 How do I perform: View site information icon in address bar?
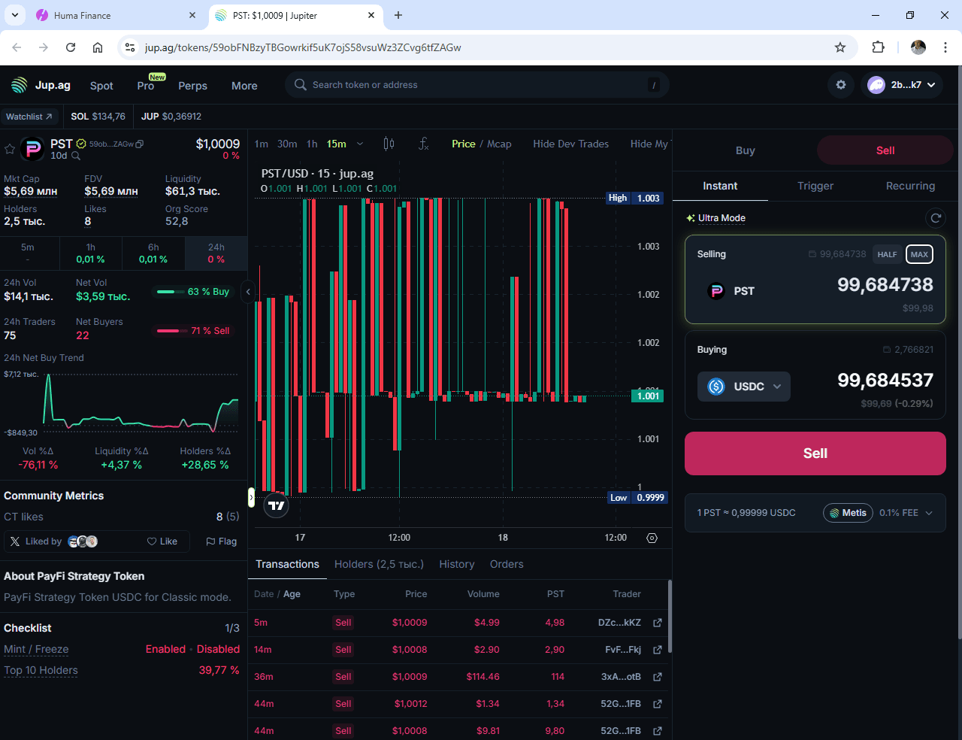[130, 47]
